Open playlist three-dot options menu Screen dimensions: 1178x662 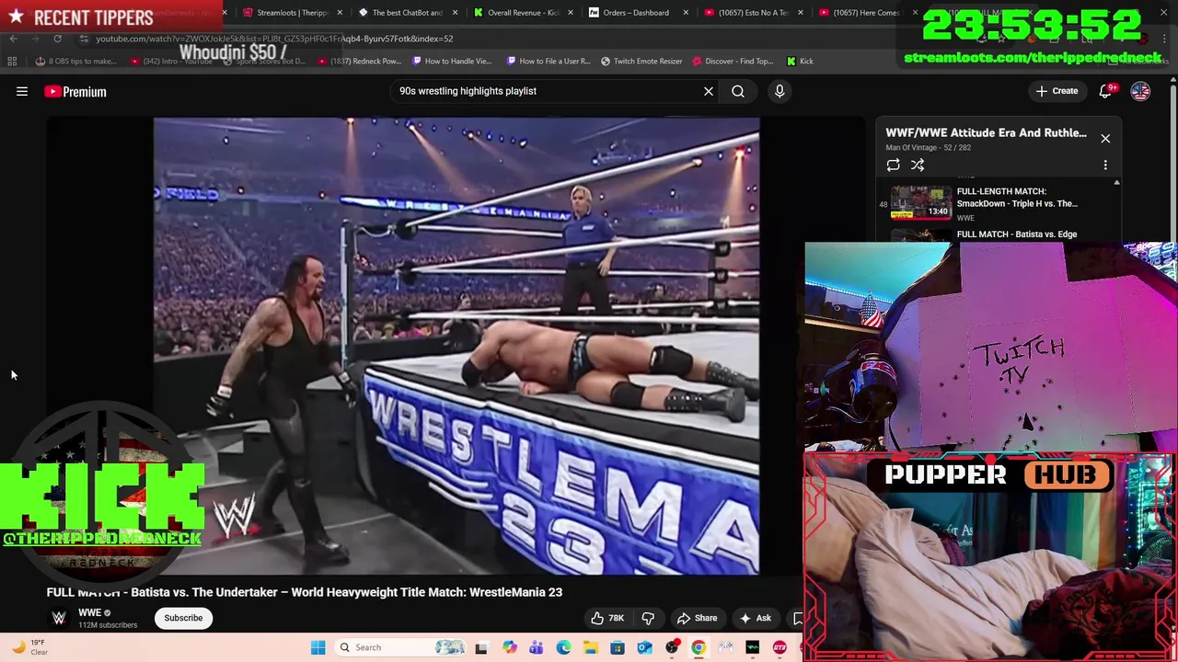point(1105,165)
